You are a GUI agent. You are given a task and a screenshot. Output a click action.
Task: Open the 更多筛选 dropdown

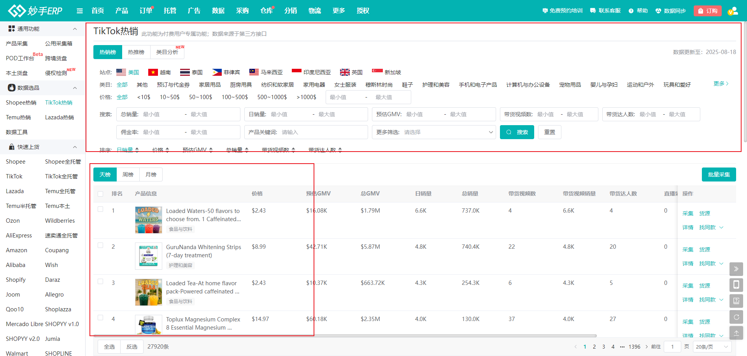pyautogui.click(x=434, y=132)
